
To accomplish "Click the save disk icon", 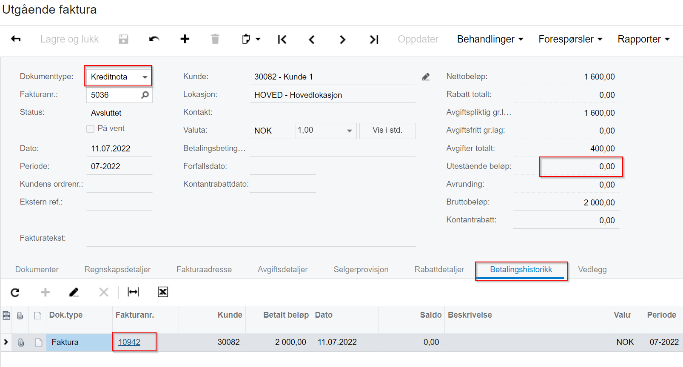I will point(123,39).
